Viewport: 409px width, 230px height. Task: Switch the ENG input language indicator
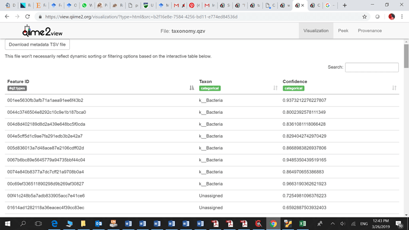tap(364, 223)
